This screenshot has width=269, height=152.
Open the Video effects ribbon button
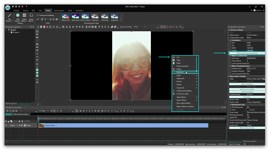[x=25, y=18]
